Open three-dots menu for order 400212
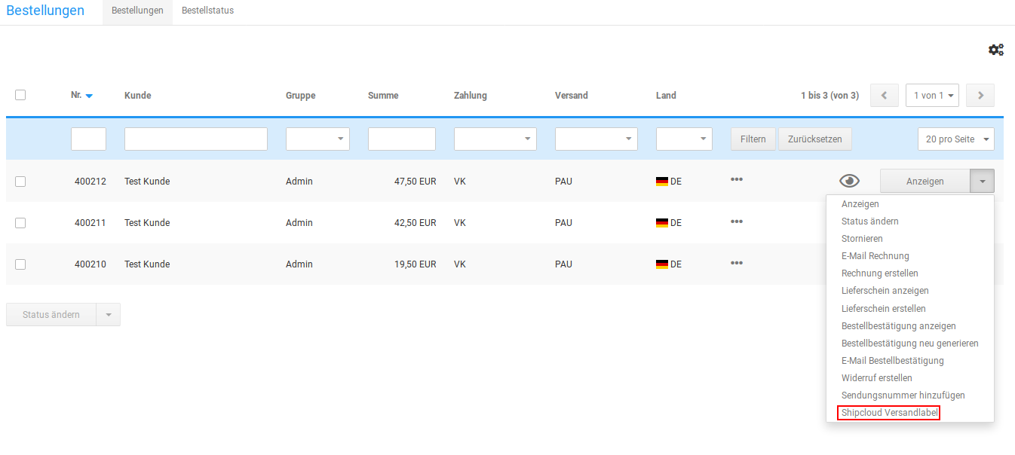Screen dimensions: 1015x455 point(737,179)
